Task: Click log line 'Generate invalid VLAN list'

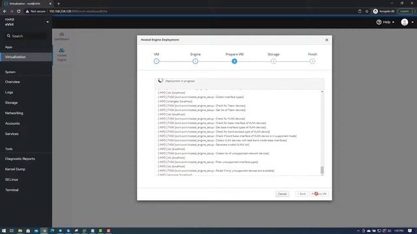Action: 204,144
